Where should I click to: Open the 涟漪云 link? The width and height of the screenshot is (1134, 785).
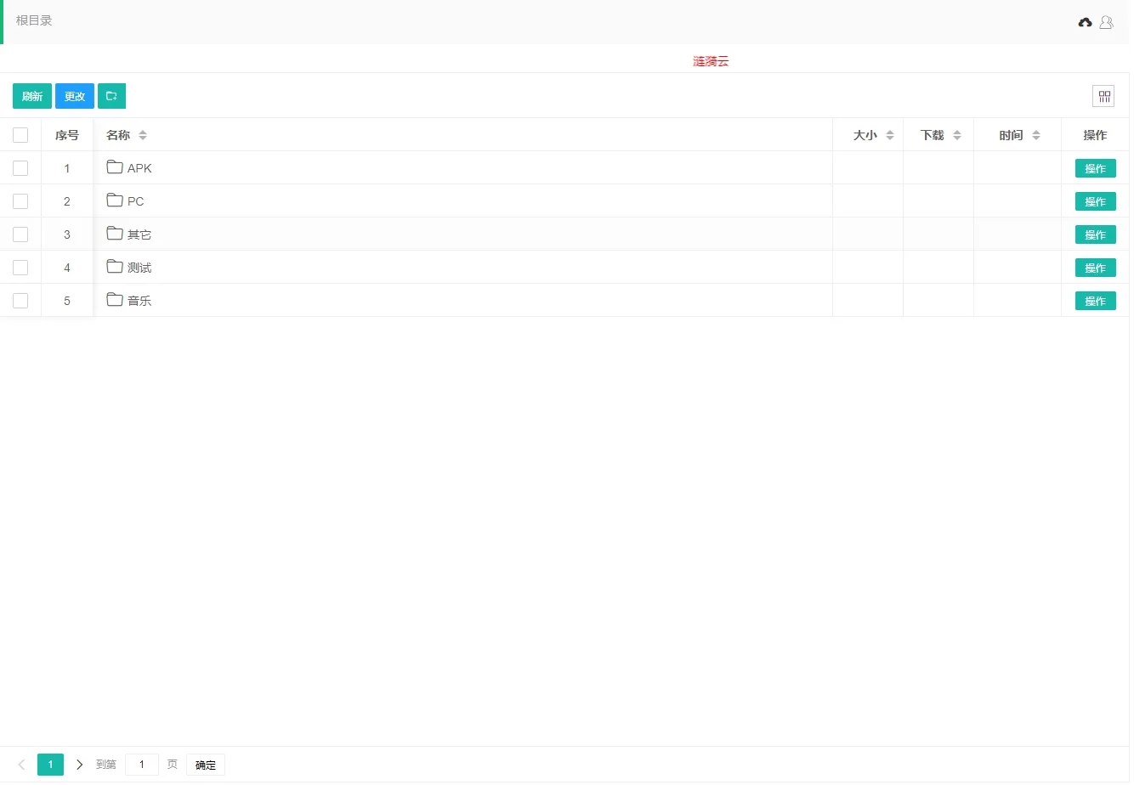711,60
